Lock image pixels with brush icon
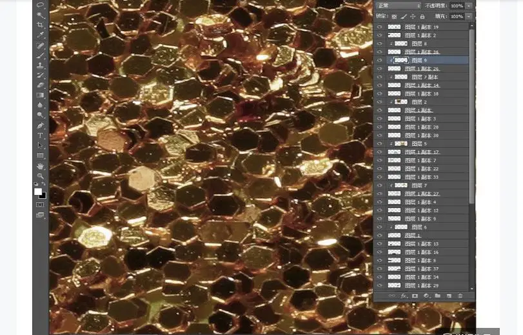 point(404,16)
